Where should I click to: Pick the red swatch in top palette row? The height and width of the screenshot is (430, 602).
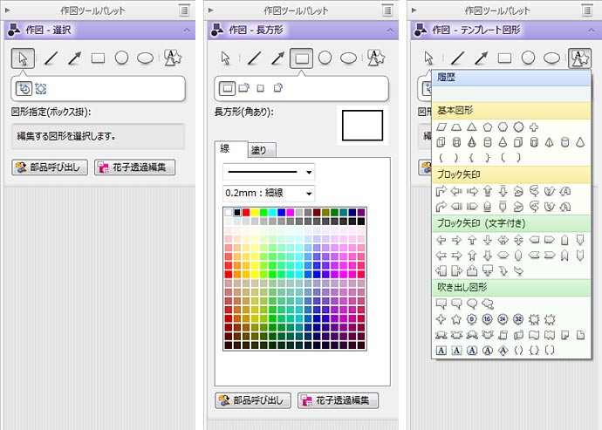click(x=246, y=212)
